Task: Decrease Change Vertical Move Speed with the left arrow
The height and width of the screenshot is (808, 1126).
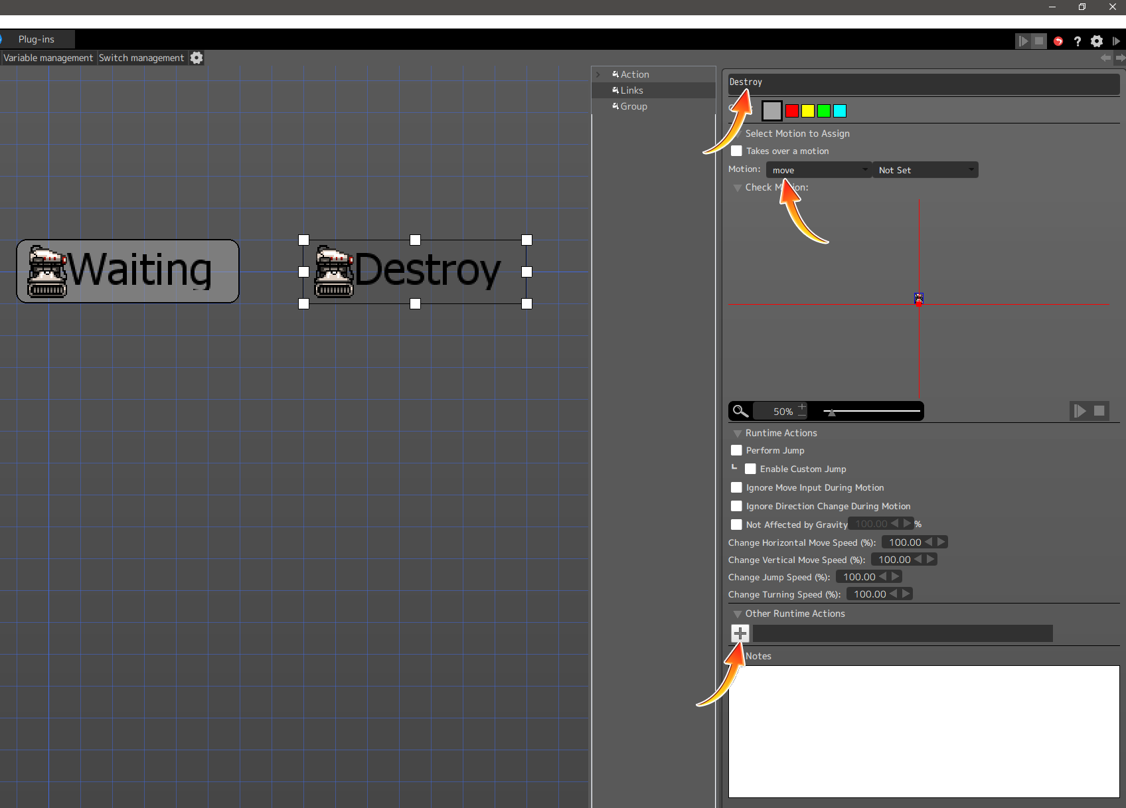Action: tap(918, 559)
